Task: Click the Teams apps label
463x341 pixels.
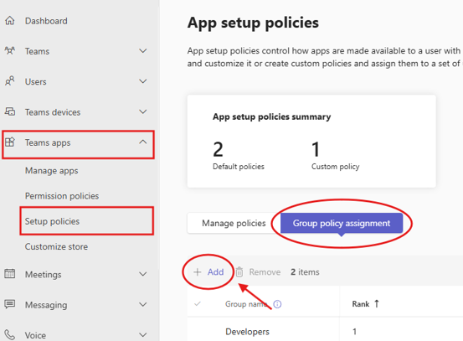Action: coord(48,142)
